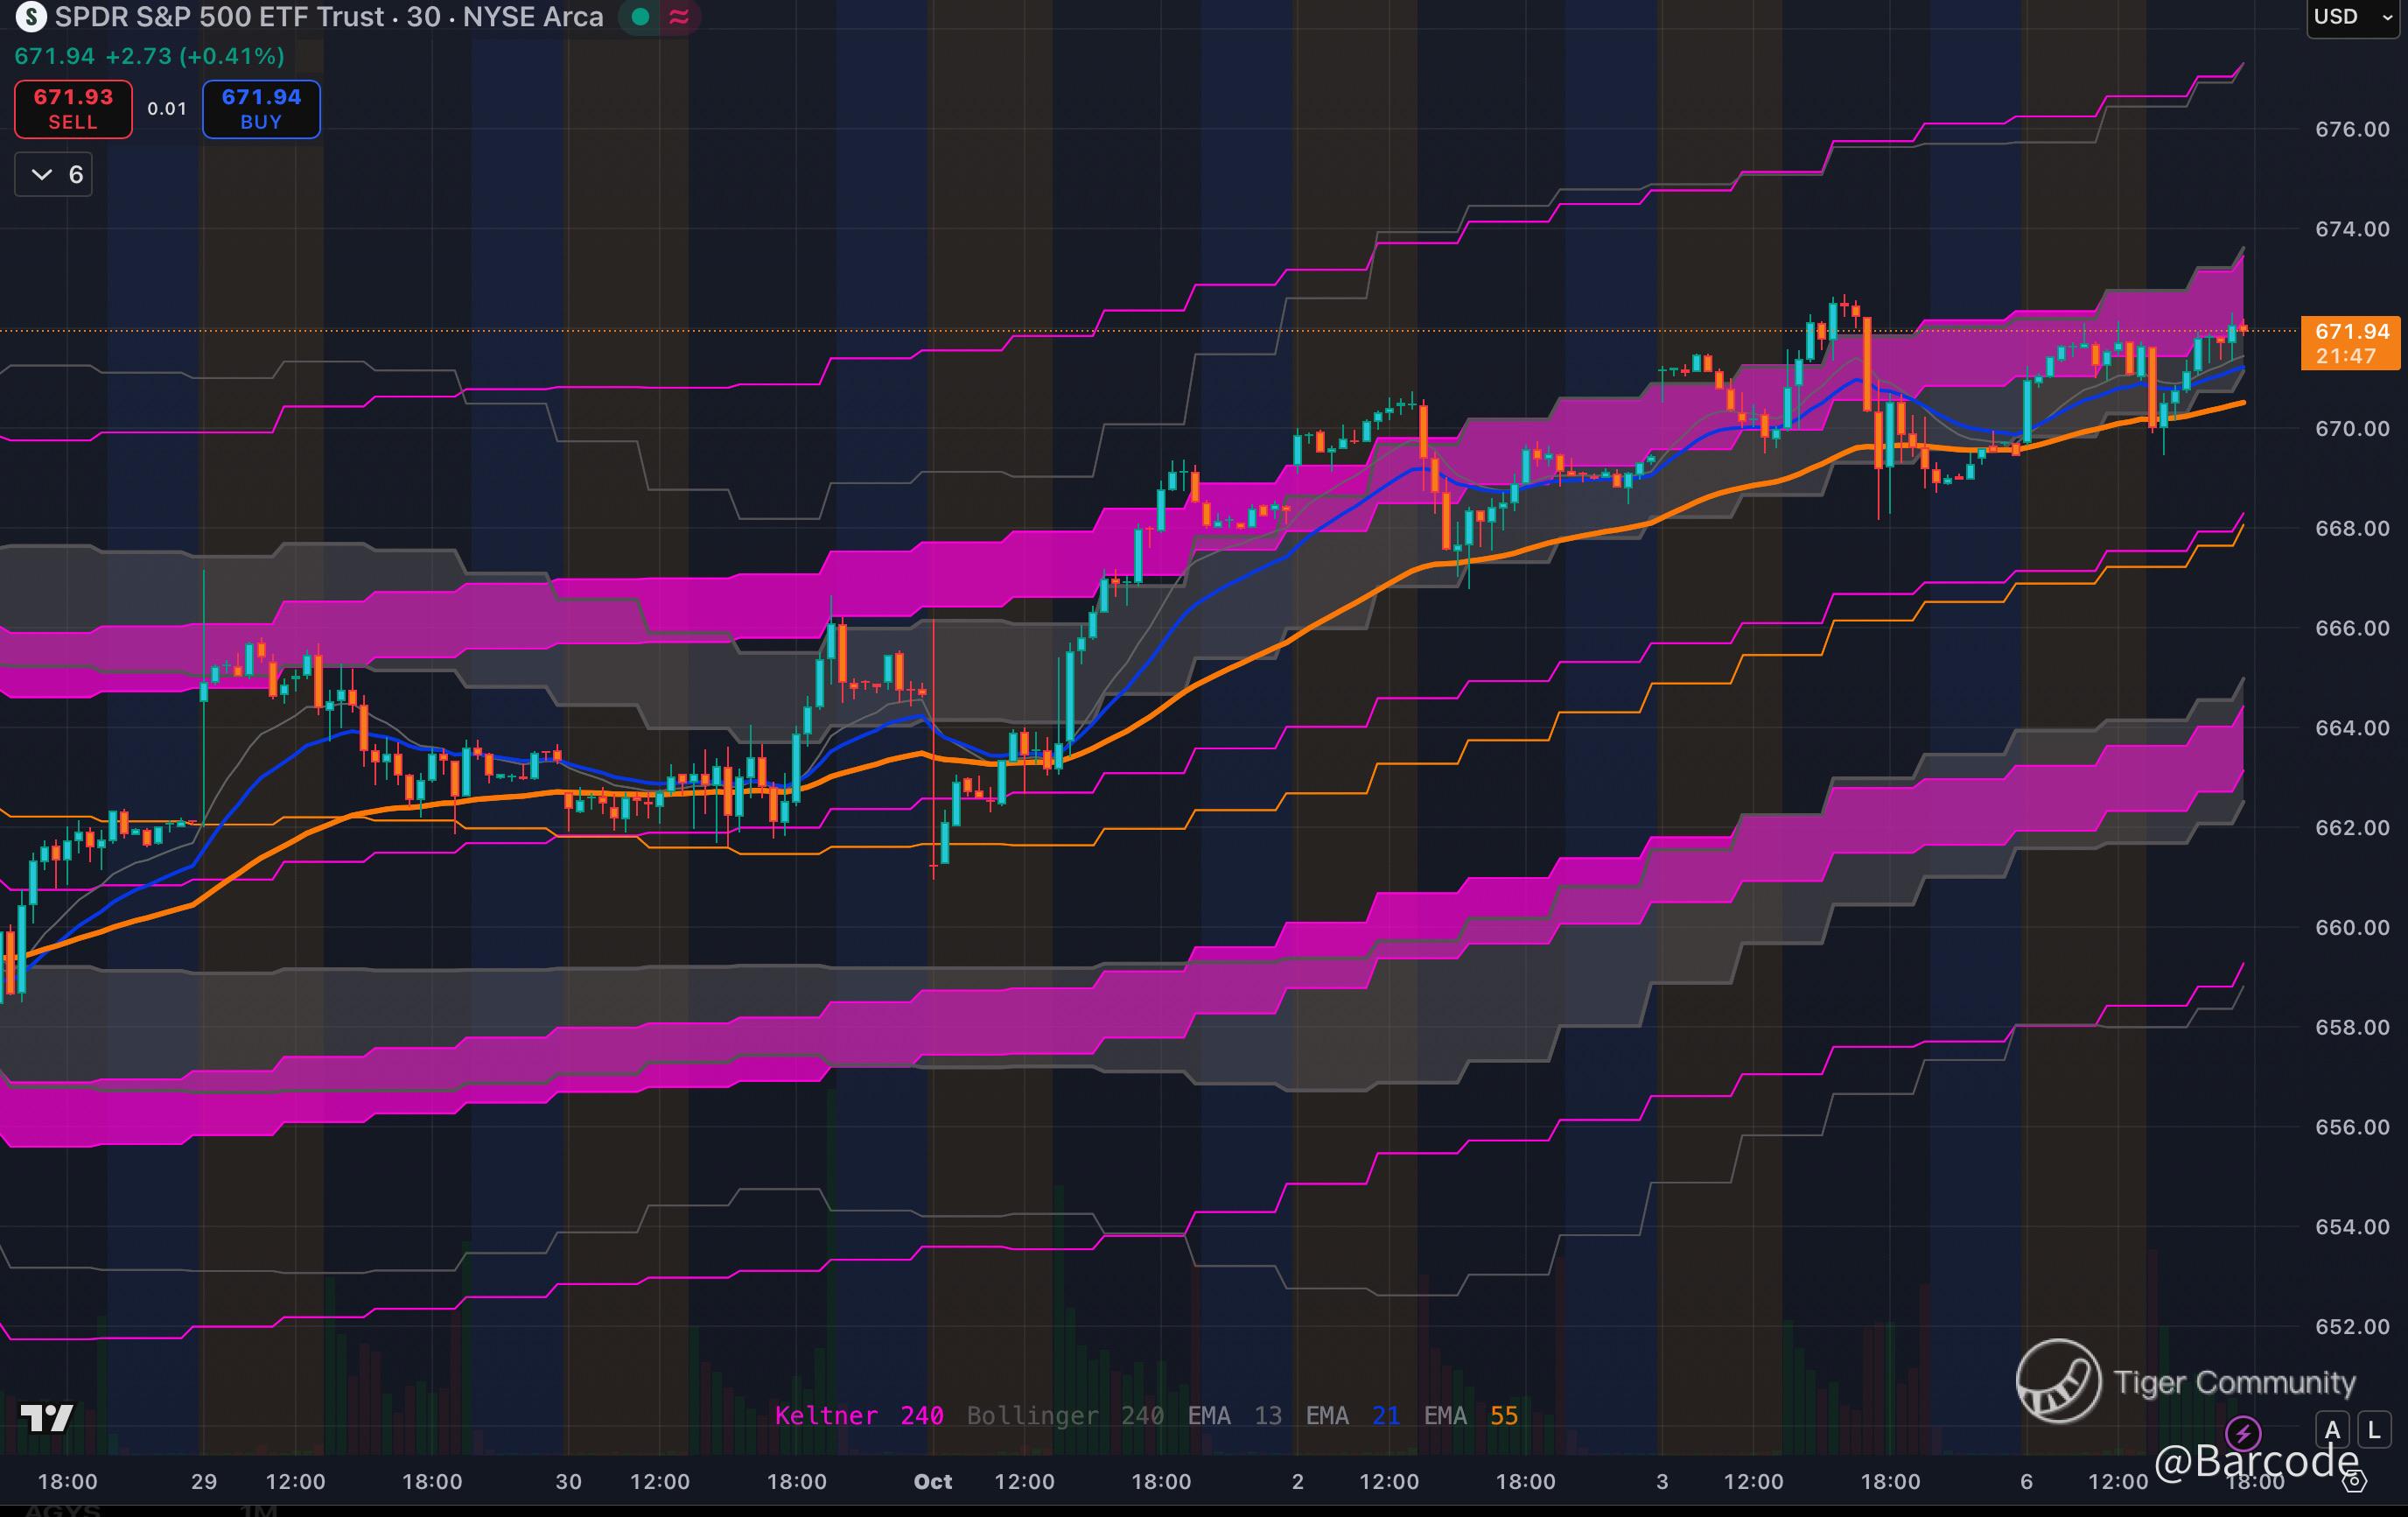Click the Bollinger 240 indicator label

pyautogui.click(x=1064, y=1415)
